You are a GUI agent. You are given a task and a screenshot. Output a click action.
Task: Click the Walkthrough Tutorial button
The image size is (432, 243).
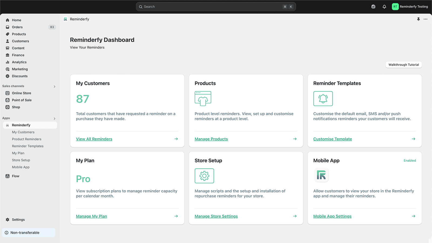click(403, 65)
